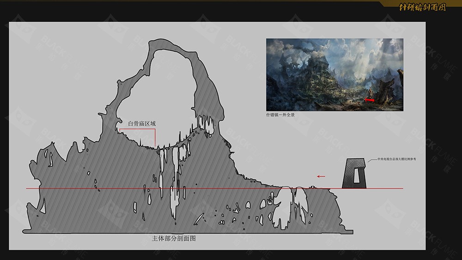Click the leader line pointing to the tower
Screen dimensions: 462x260
click(370, 160)
